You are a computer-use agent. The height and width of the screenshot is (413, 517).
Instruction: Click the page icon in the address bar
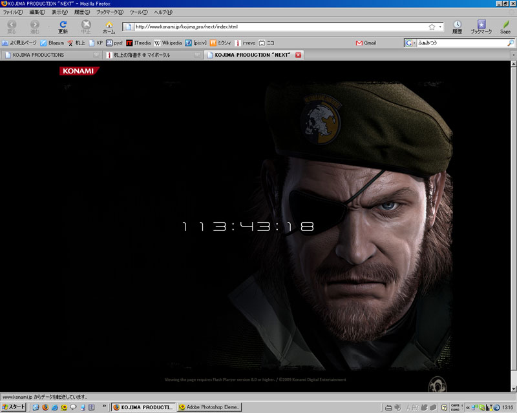click(x=128, y=26)
